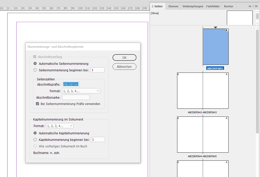Click the section start triangle marker above page 1
The image size is (260, 177).
point(215,27)
